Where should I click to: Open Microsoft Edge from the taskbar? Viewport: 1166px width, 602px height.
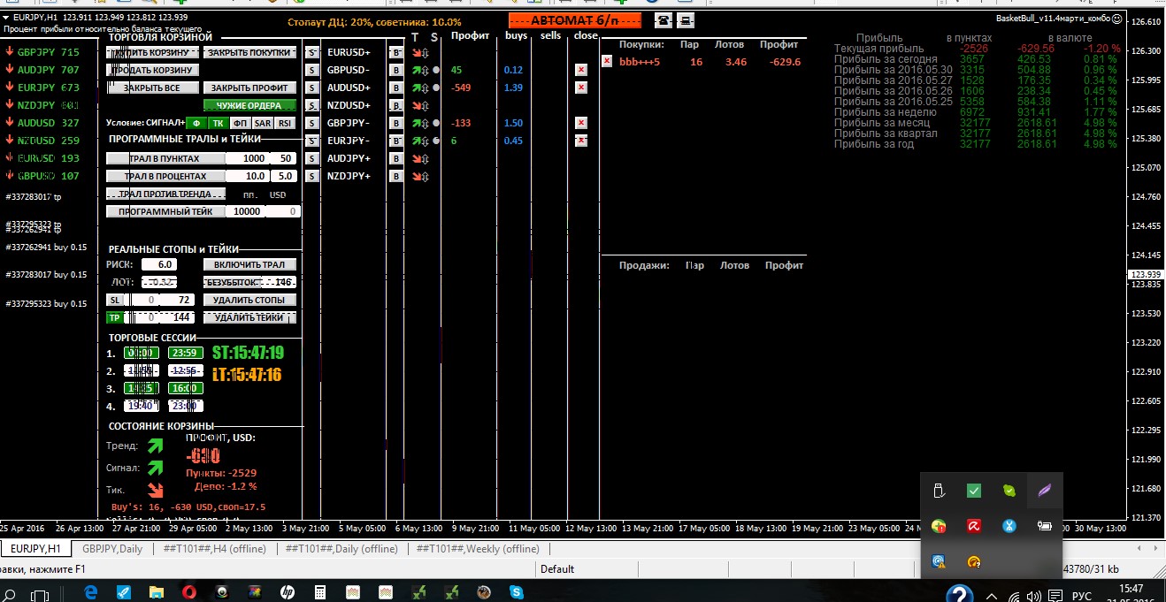91,592
